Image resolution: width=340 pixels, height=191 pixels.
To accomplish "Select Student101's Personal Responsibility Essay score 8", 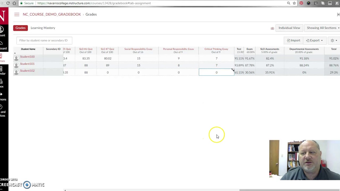I will pos(178,65).
